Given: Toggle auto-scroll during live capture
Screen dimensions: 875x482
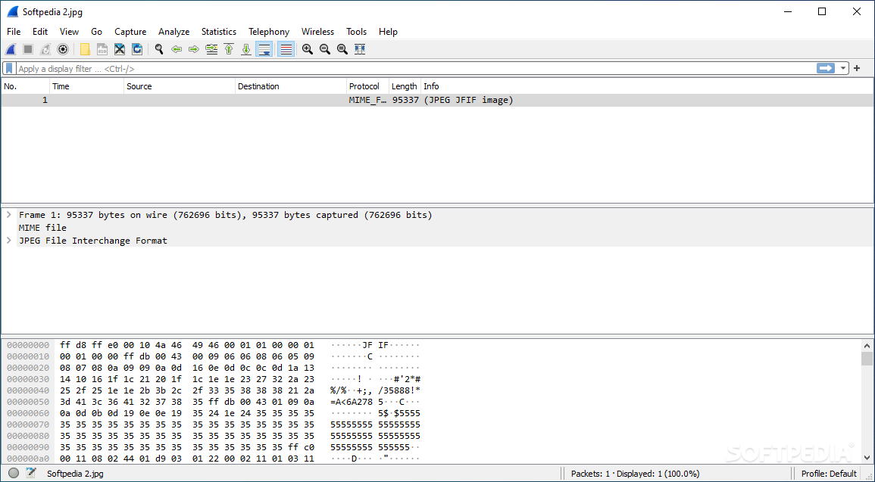Looking at the screenshot, I should [264, 50].
